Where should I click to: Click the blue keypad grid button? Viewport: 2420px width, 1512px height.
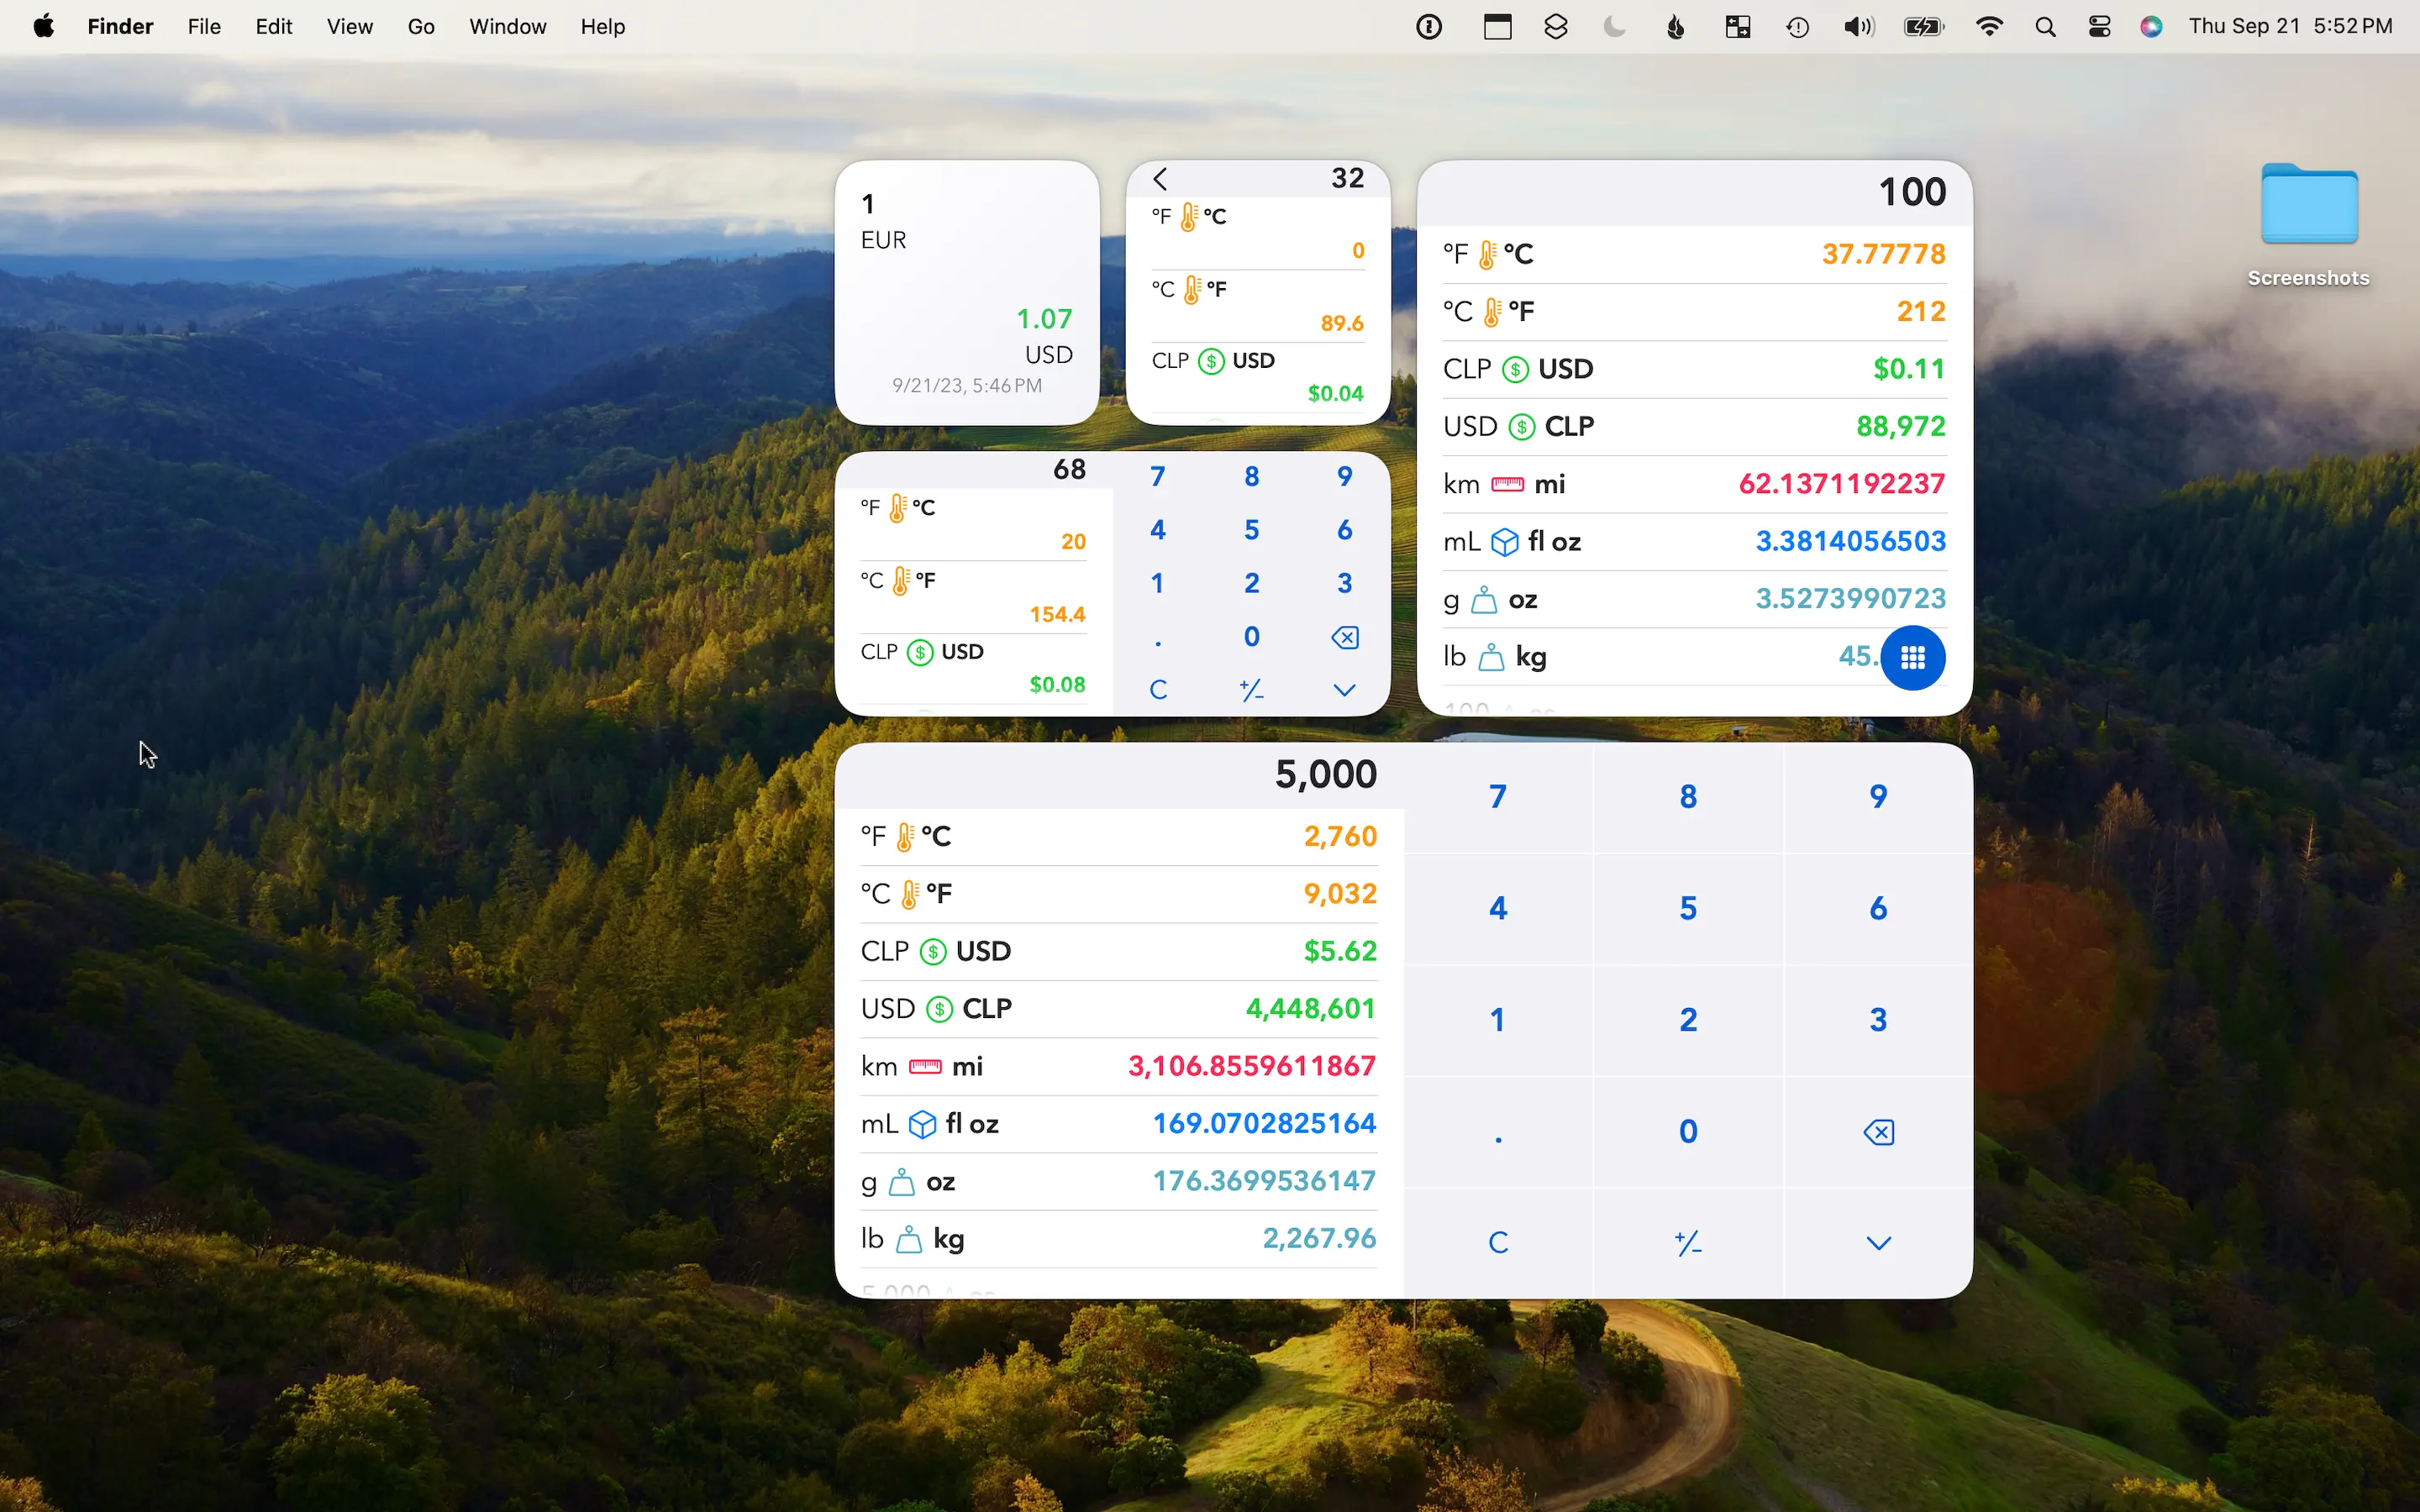[x=1912, y=657]
